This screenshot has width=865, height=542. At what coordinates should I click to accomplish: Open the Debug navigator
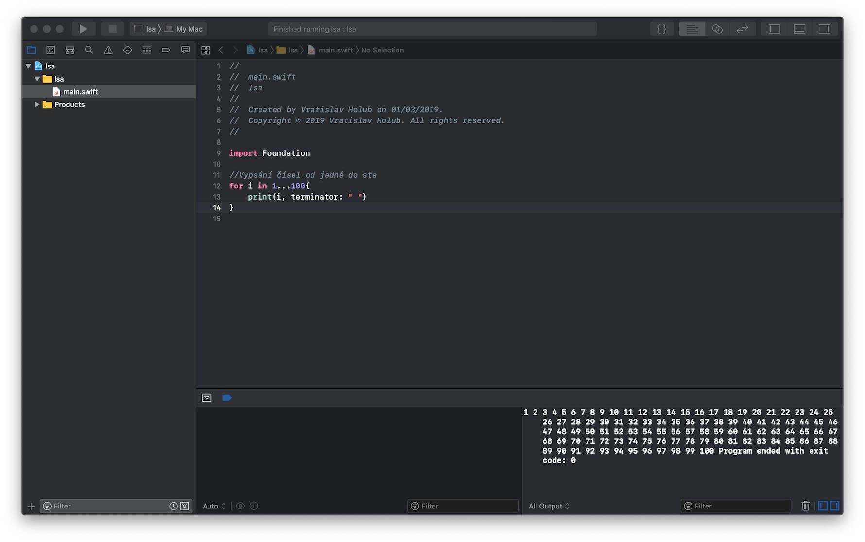[x=147, y=50]
